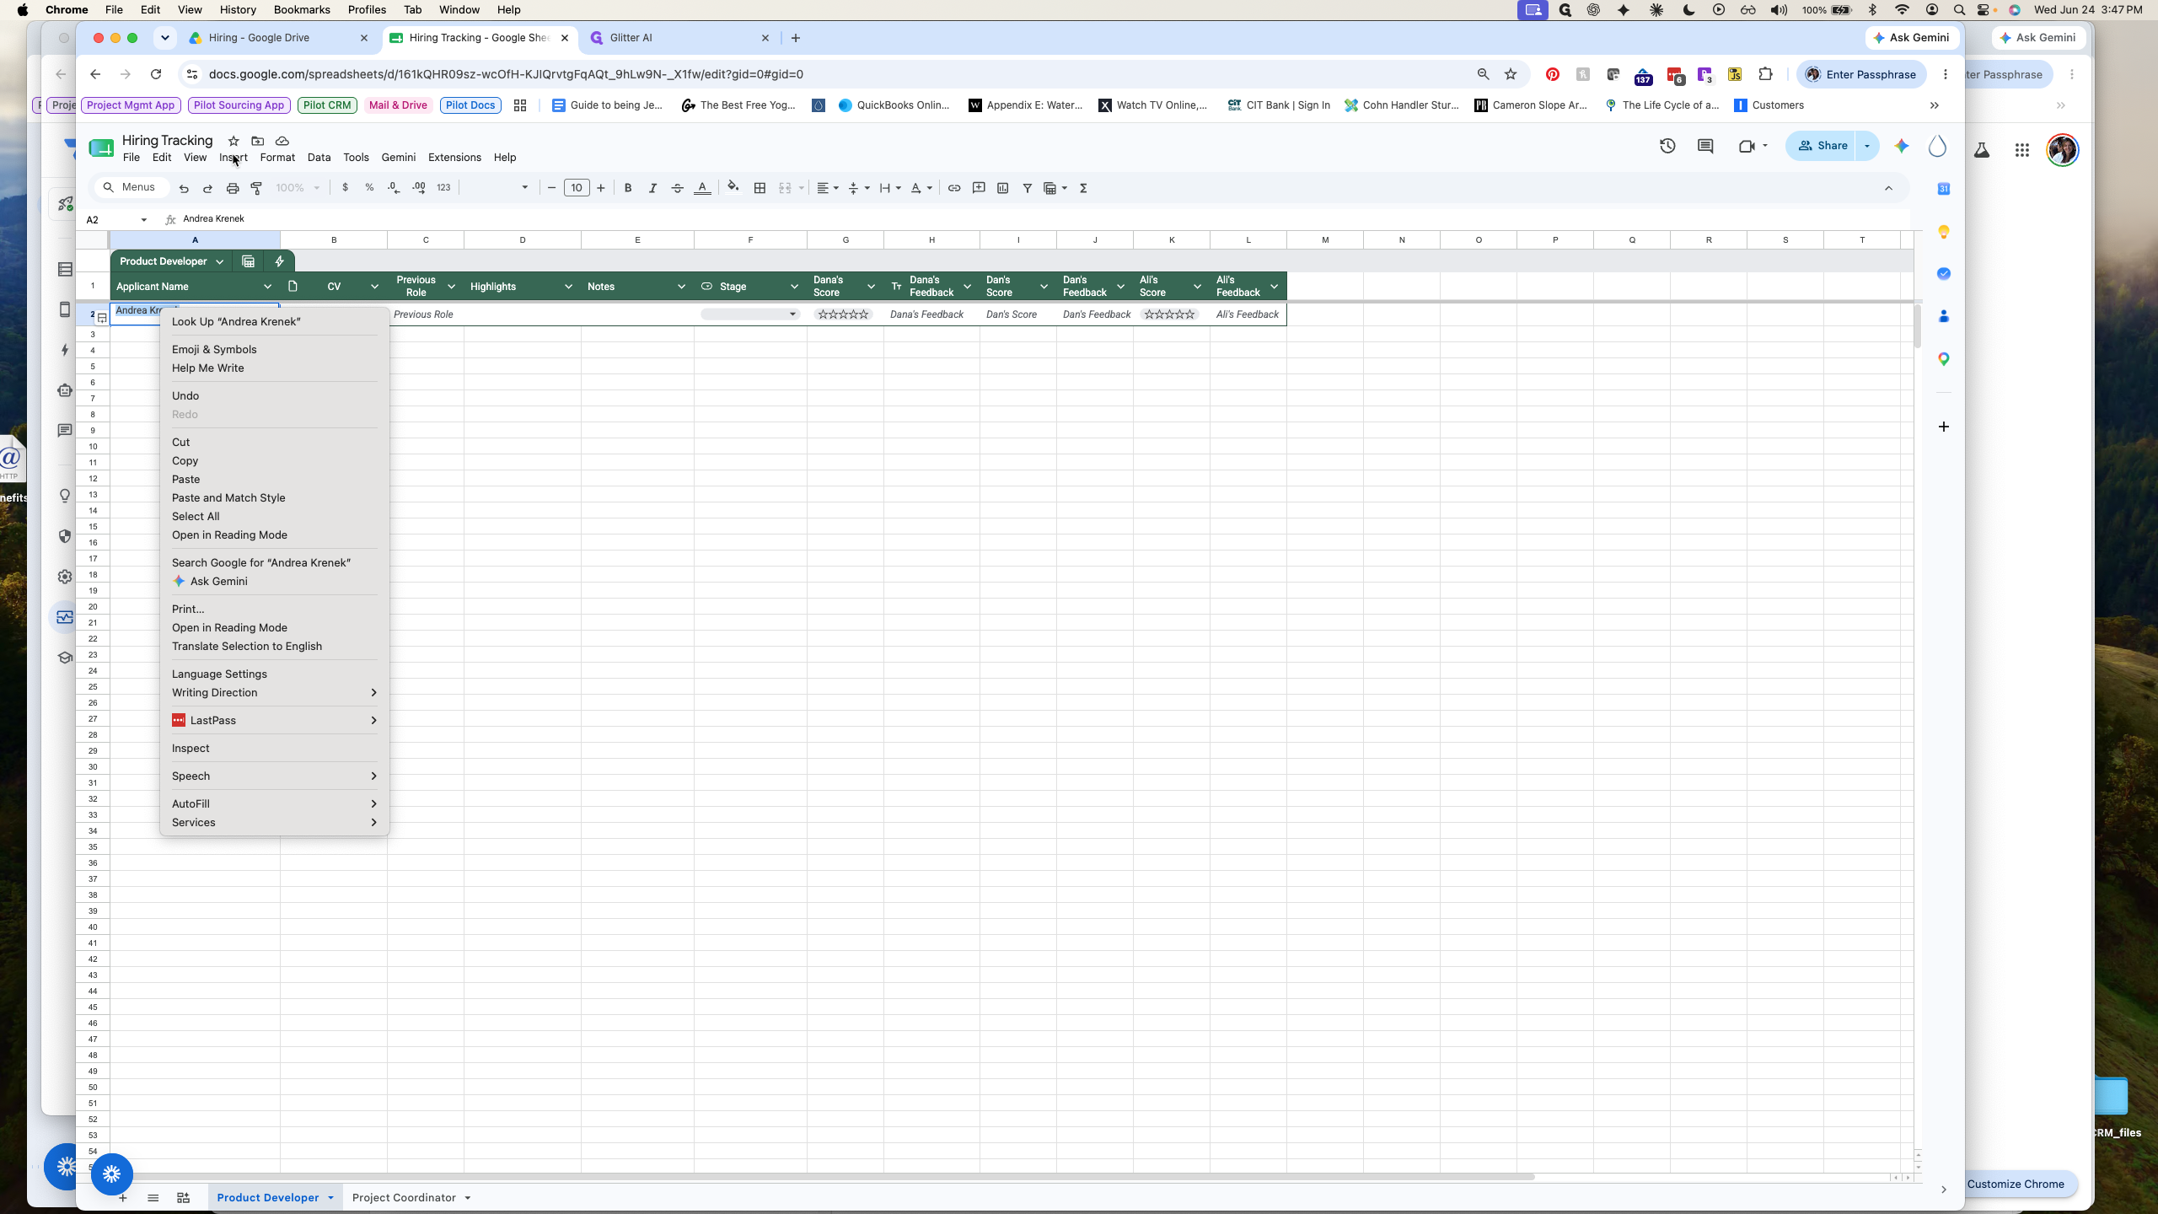This screenshot has height=1214, width=2158.
Task: Open the macOS Wi-Fi status icon
Action: coord(1902,10)
